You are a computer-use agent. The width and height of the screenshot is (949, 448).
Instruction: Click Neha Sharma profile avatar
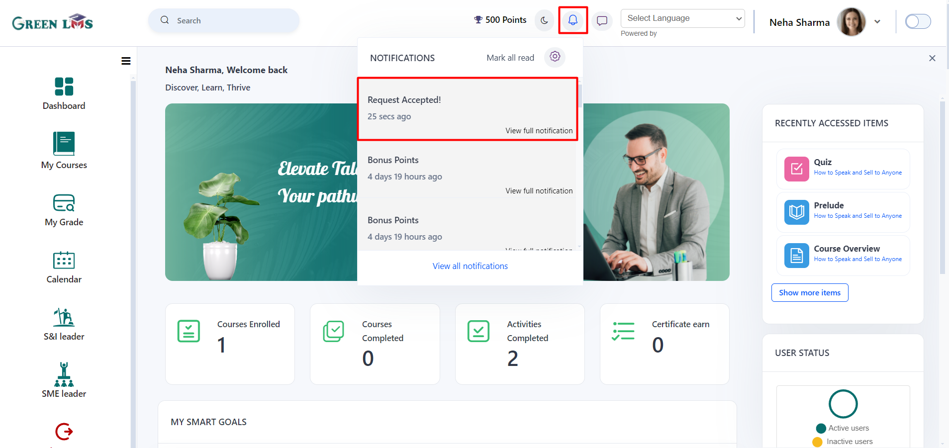pyautogui.click(x=852, y=22)
